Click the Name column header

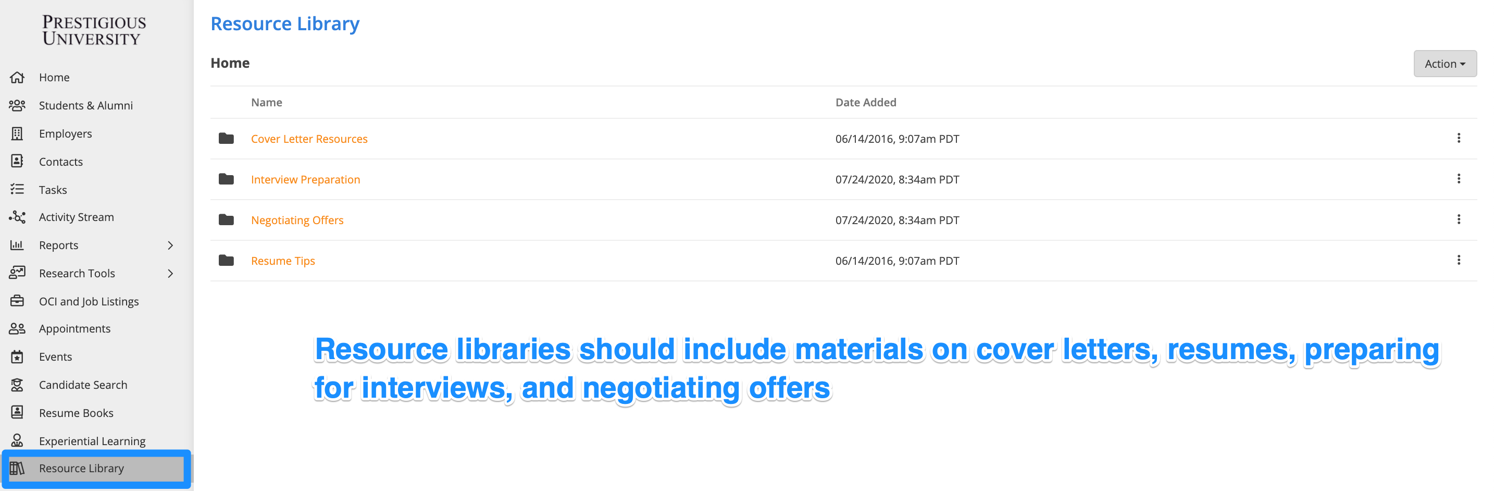[266, 102]
